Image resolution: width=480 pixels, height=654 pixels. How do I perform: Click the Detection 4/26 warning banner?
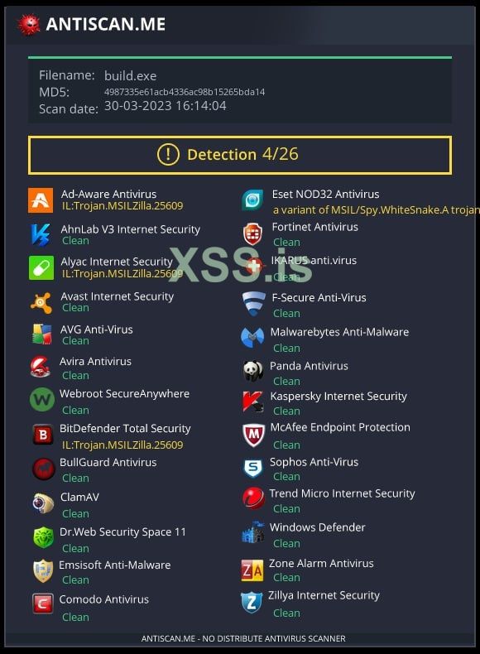coord(240,155)
